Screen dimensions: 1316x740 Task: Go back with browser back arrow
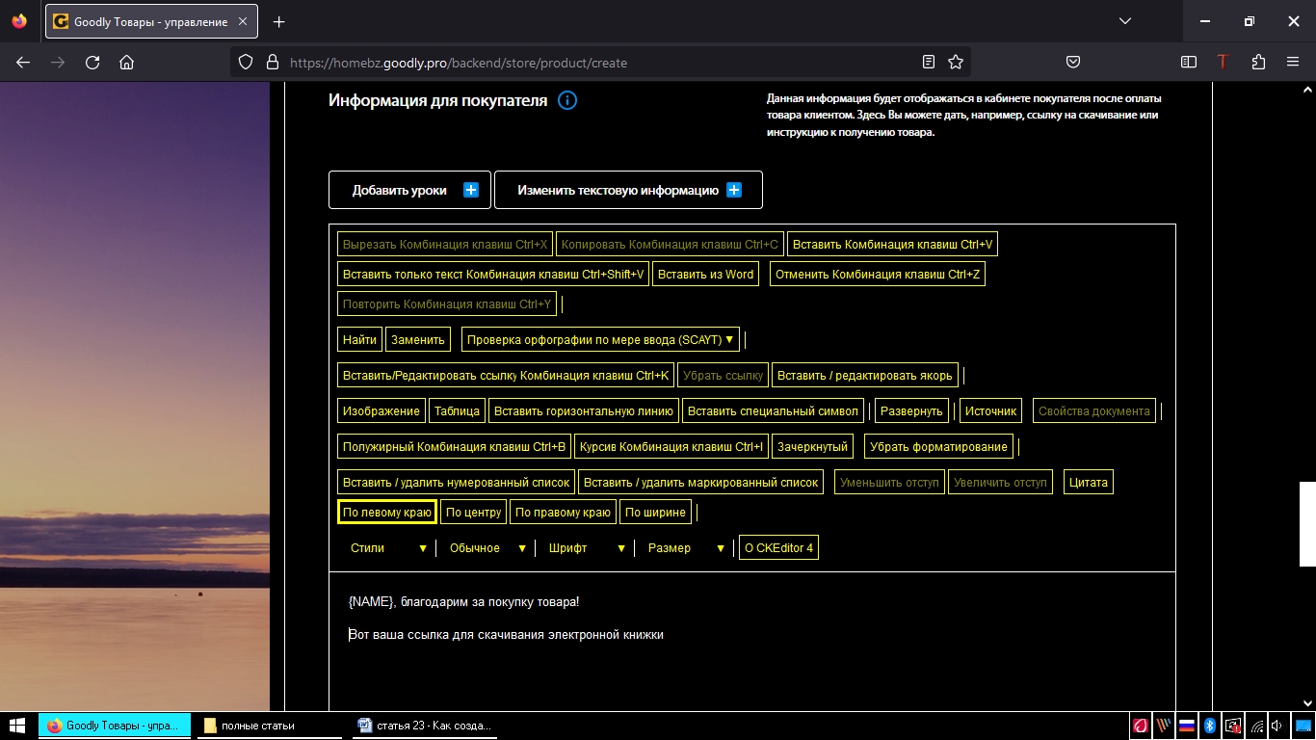(x=23, y=62)
